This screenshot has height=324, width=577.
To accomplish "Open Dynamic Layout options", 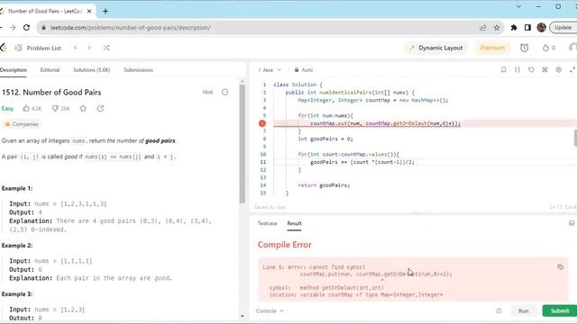I will coord(436,48).
